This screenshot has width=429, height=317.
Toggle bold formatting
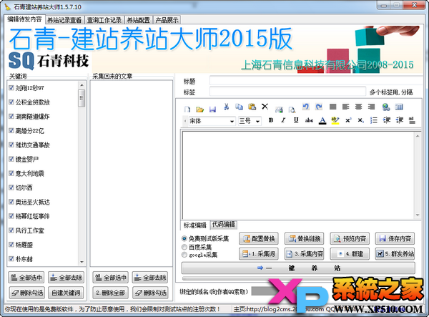click(271, 120)
